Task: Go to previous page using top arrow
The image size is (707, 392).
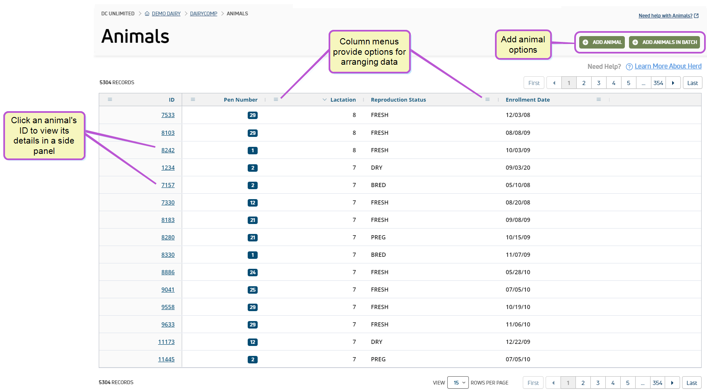Action: (554, 83)
